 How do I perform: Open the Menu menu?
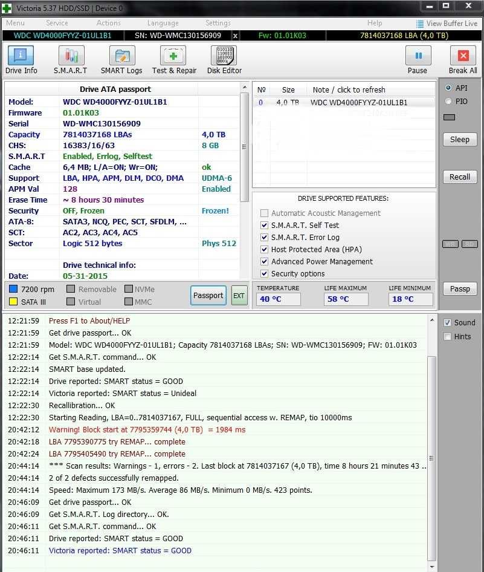[x=15, y=23]
